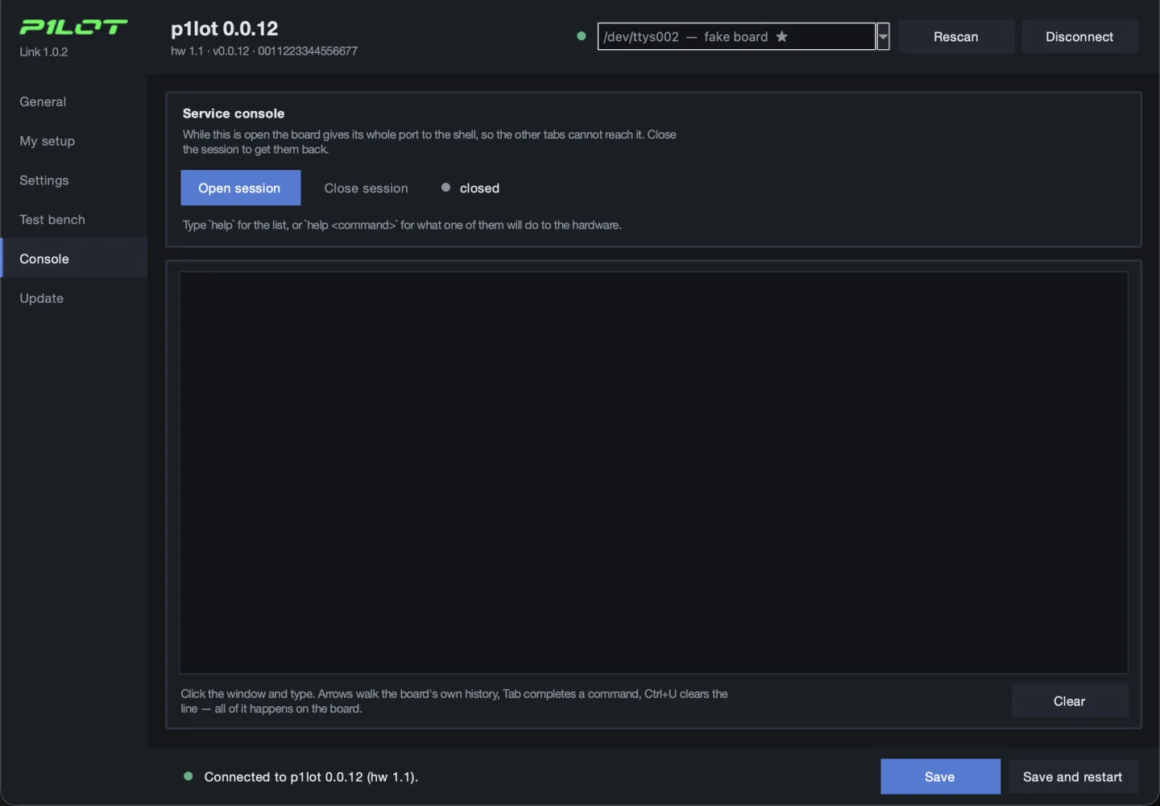Image resolution: width=1160 pixels, height=806 pixels.
Task: Click the Save button
Action: [940, 776]
